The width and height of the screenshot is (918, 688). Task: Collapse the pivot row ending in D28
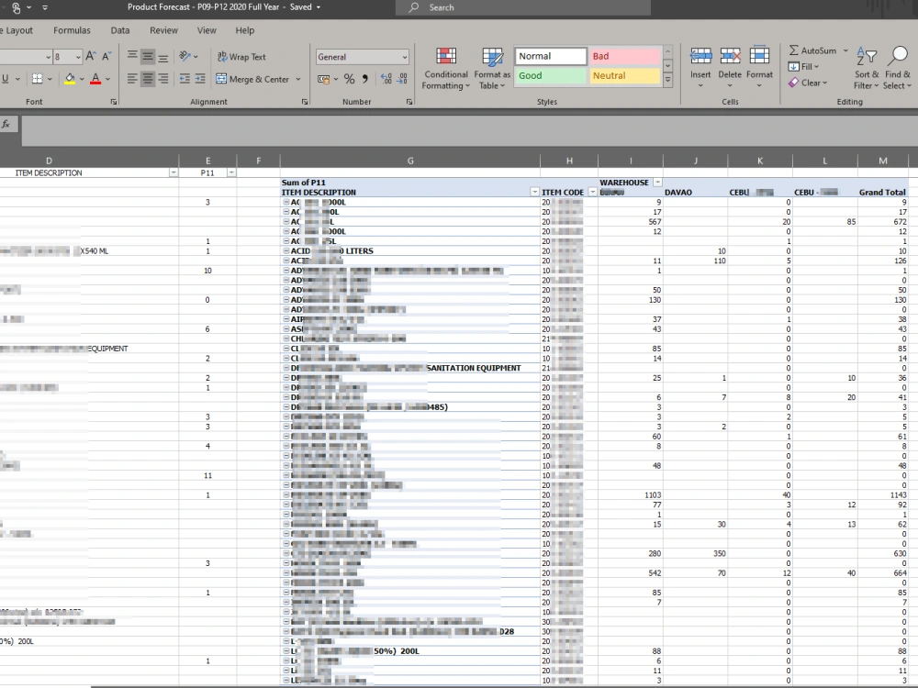[286, 631]
